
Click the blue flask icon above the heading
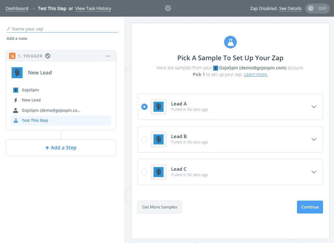pyautogui.click(x=230, y=42)
